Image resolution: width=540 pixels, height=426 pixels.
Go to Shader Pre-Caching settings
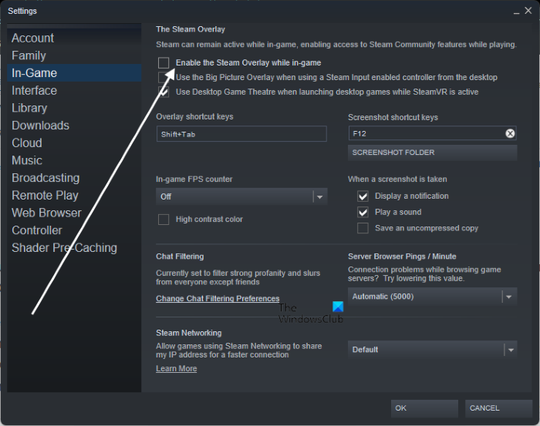click(64, 248)
